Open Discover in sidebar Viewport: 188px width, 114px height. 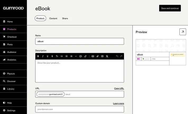tap(13, 81)
